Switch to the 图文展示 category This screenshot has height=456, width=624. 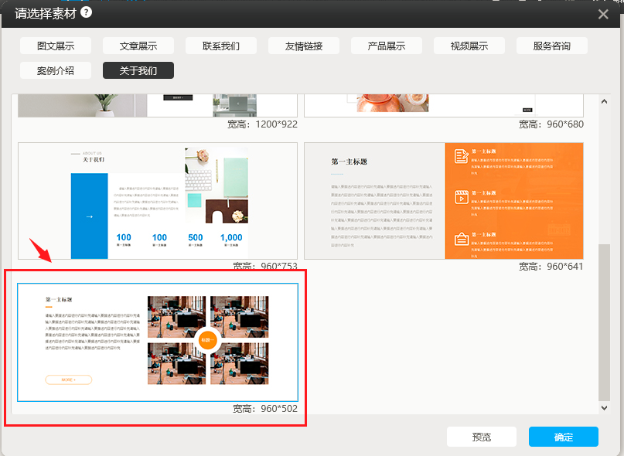click(56, 46)
